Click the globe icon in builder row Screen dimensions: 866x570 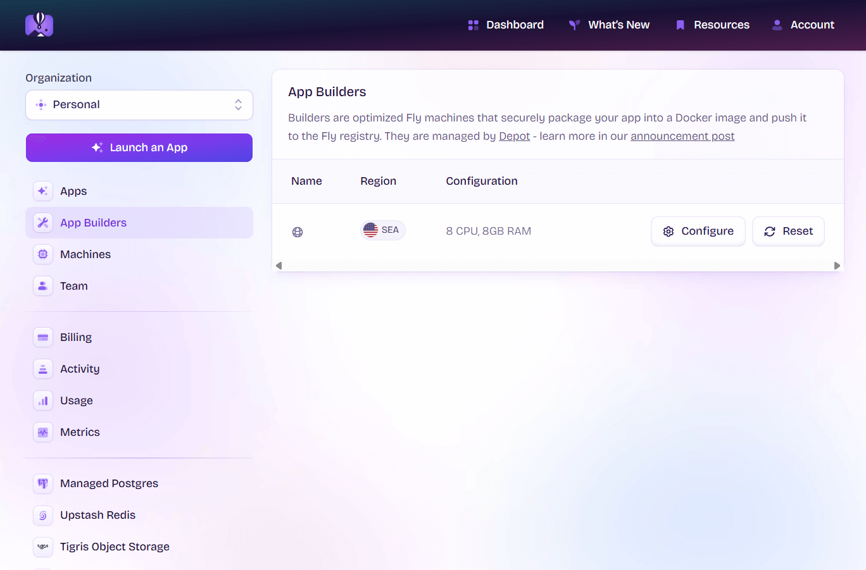click(x=298, y=232)
